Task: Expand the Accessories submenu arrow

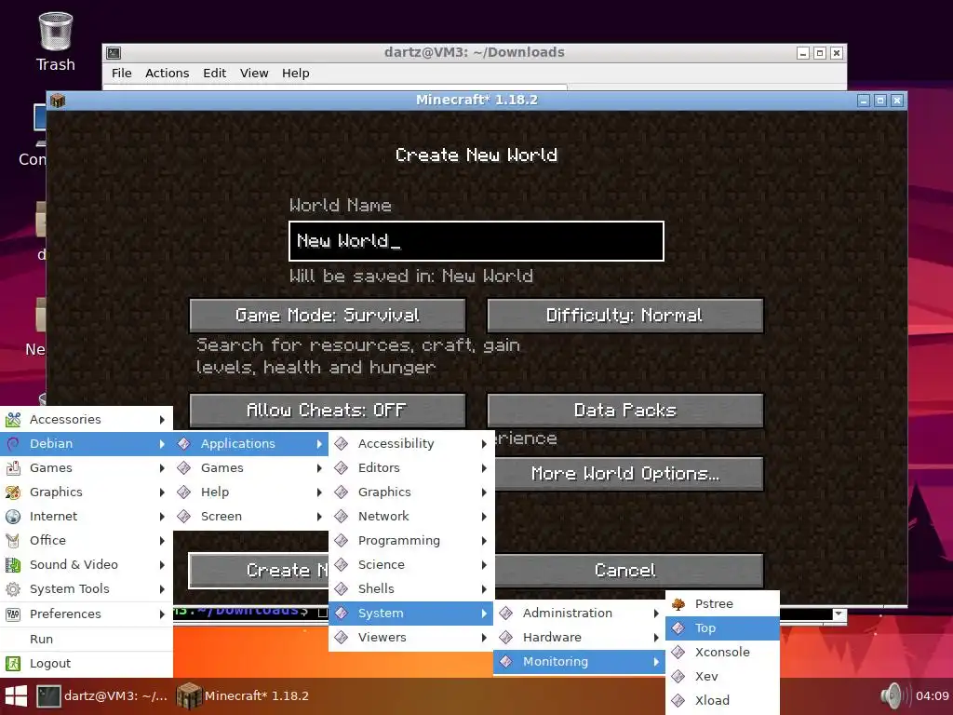Action: [162, 420]
